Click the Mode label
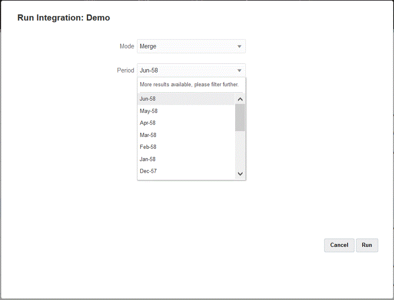 (126, 47)
